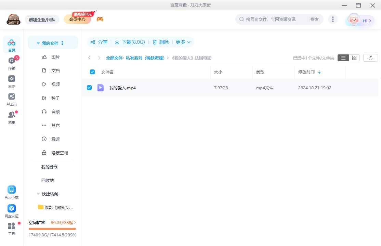The image size is (381, 246).
Task: Open 网盘认证 from the lower sidebar icon
Action: point(11,208)
